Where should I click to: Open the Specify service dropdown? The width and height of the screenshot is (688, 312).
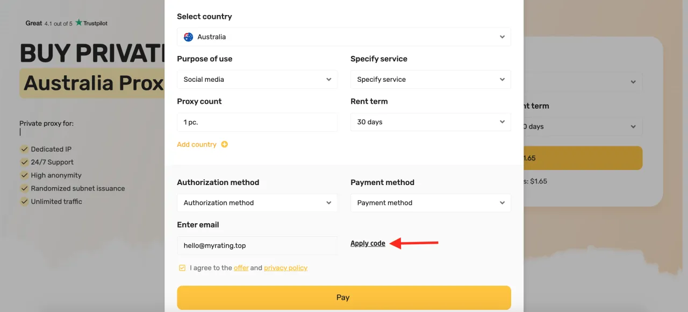pos(430,80)
